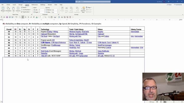This screenshot has width=184, height=103.
Task: Click the Focus mode icon in status bar
Action: (x=152, y=102)
